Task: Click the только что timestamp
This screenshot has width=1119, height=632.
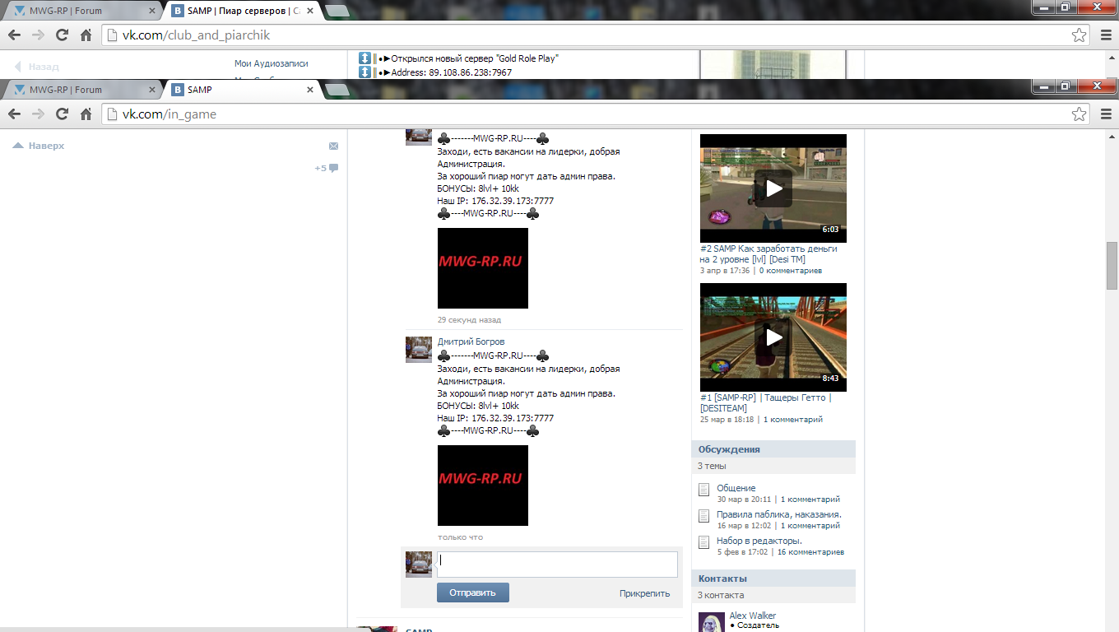Action: click(461, 537)
